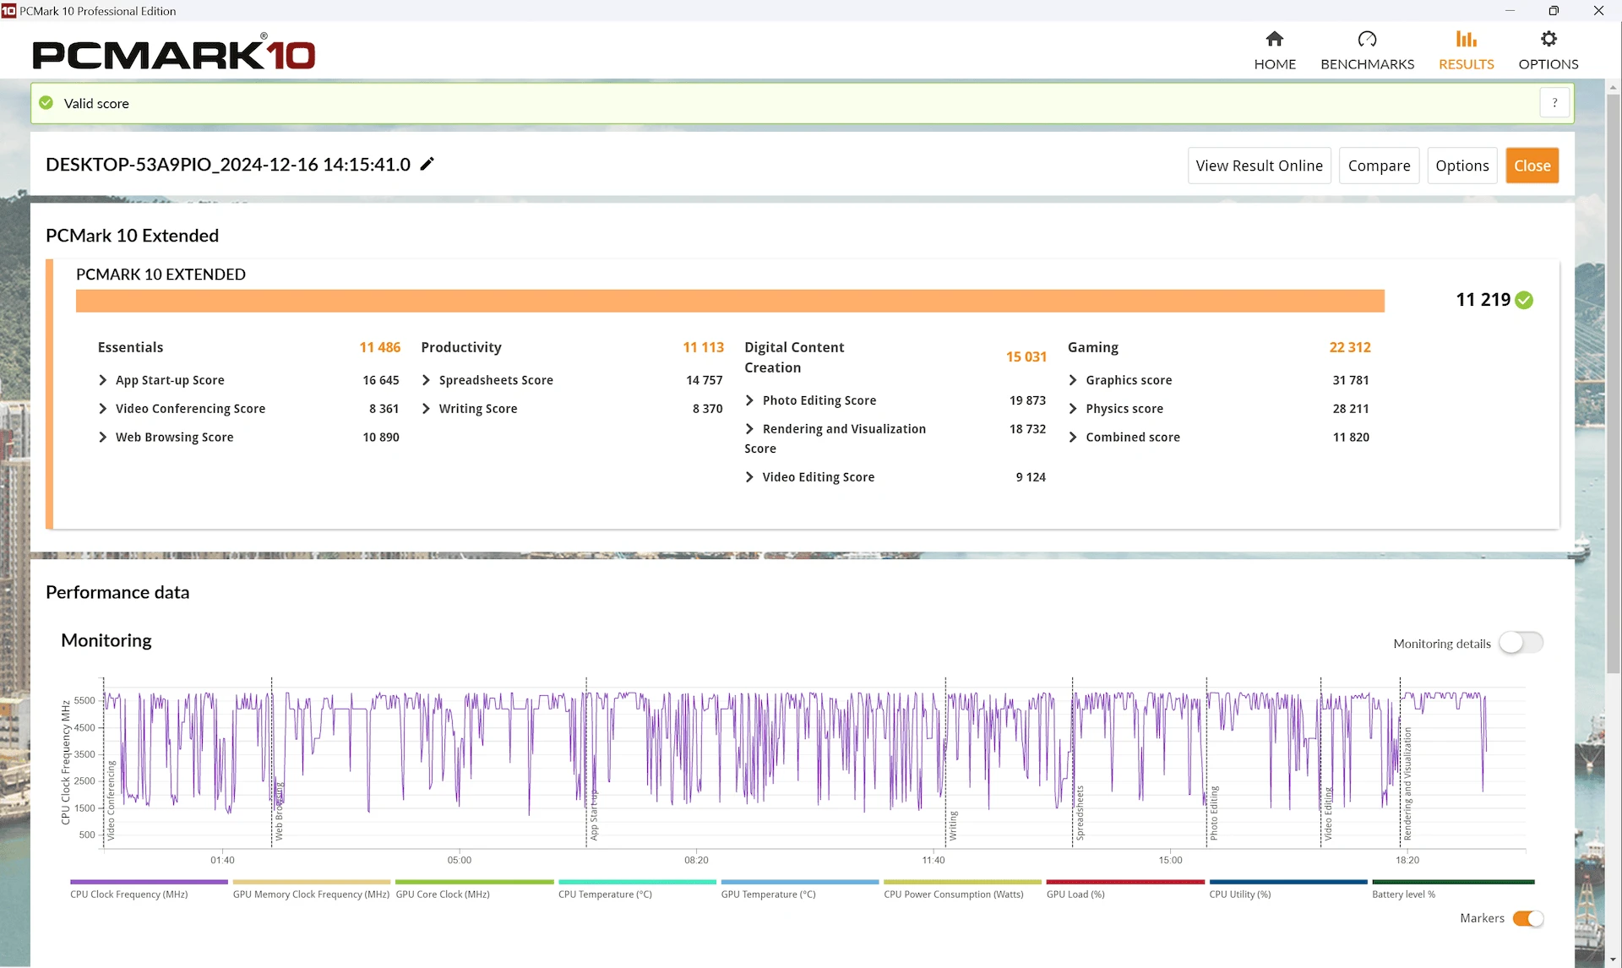The width and height of the screenshot is (1622, 968).
Task: Click the PCMark 10 logo
Action: [174, 52]
